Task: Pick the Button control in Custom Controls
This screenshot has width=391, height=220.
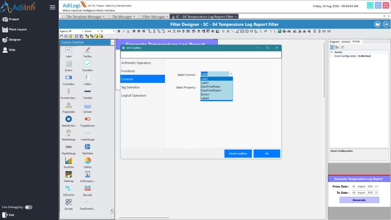Action: (68, 66)
